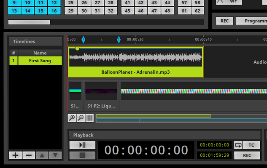This screenshot has width=267, height=168.
Task: Zoom out of the timeline
Action: point(81,118)
